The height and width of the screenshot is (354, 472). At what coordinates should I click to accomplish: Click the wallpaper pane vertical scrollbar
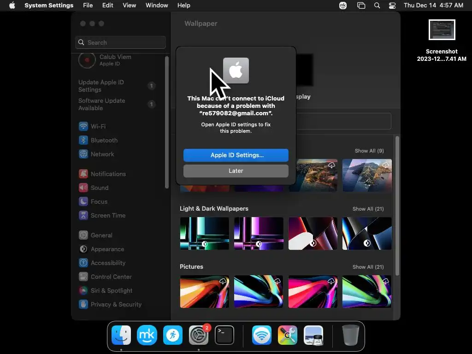pyautogui.click(x=397, y=206)
